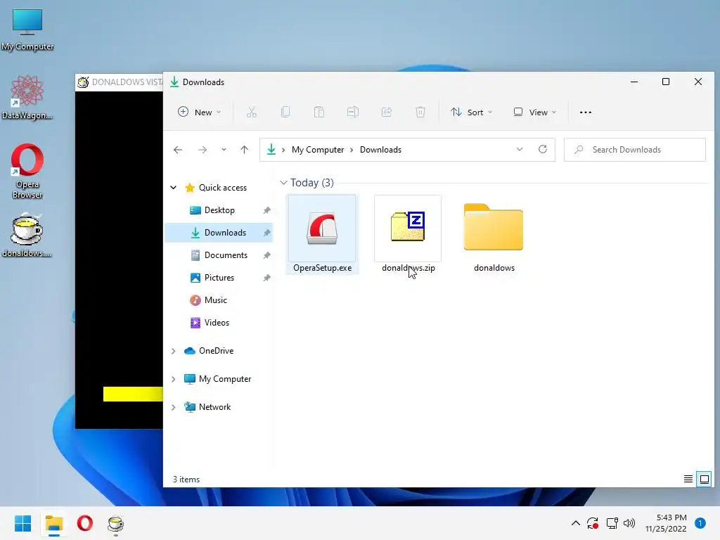Select the donaldows.zip archive
The image size is (720, 540).
tap(408, 234)
